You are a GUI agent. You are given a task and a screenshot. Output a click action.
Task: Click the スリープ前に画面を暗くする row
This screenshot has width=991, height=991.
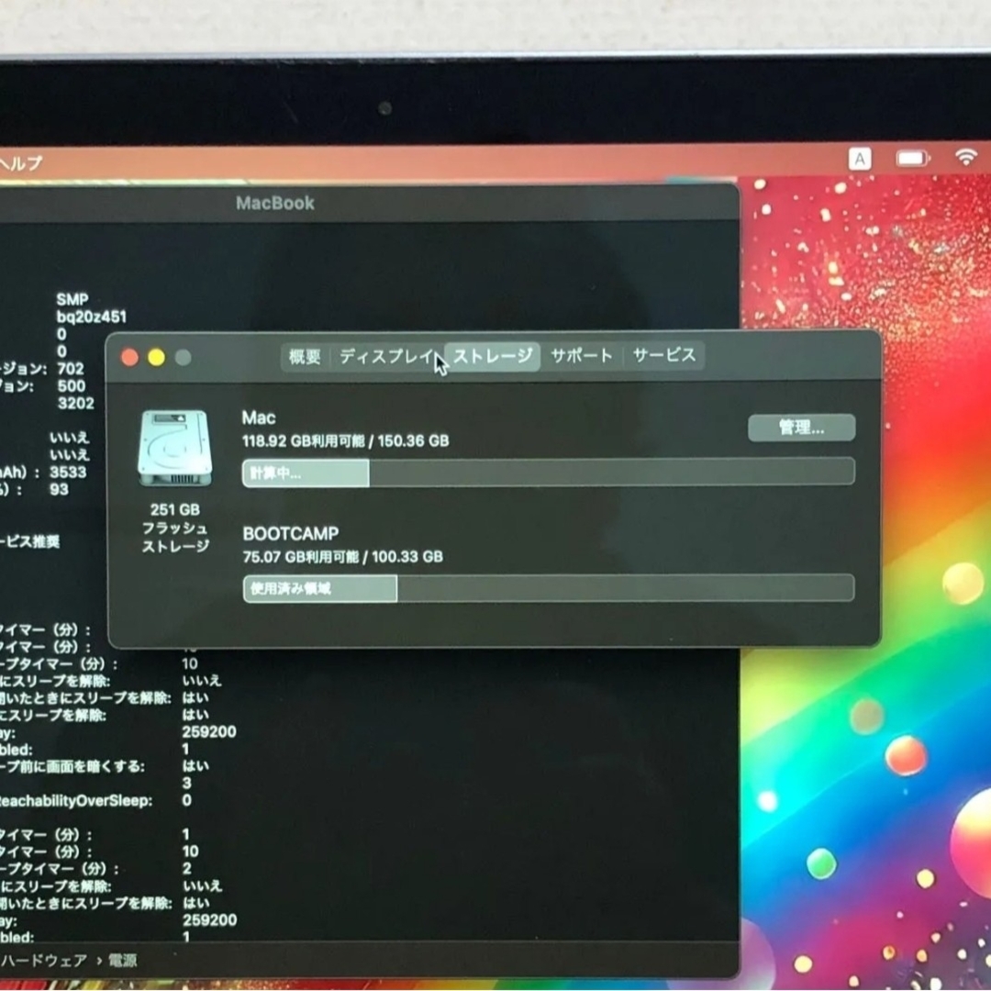tap(105, 766)
